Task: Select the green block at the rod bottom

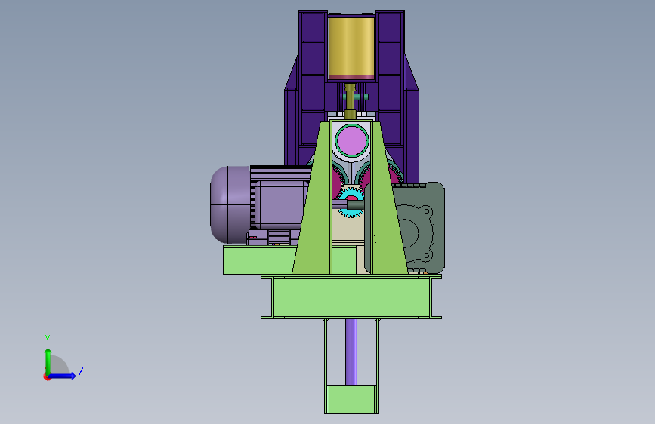Action: pos(351,399)
